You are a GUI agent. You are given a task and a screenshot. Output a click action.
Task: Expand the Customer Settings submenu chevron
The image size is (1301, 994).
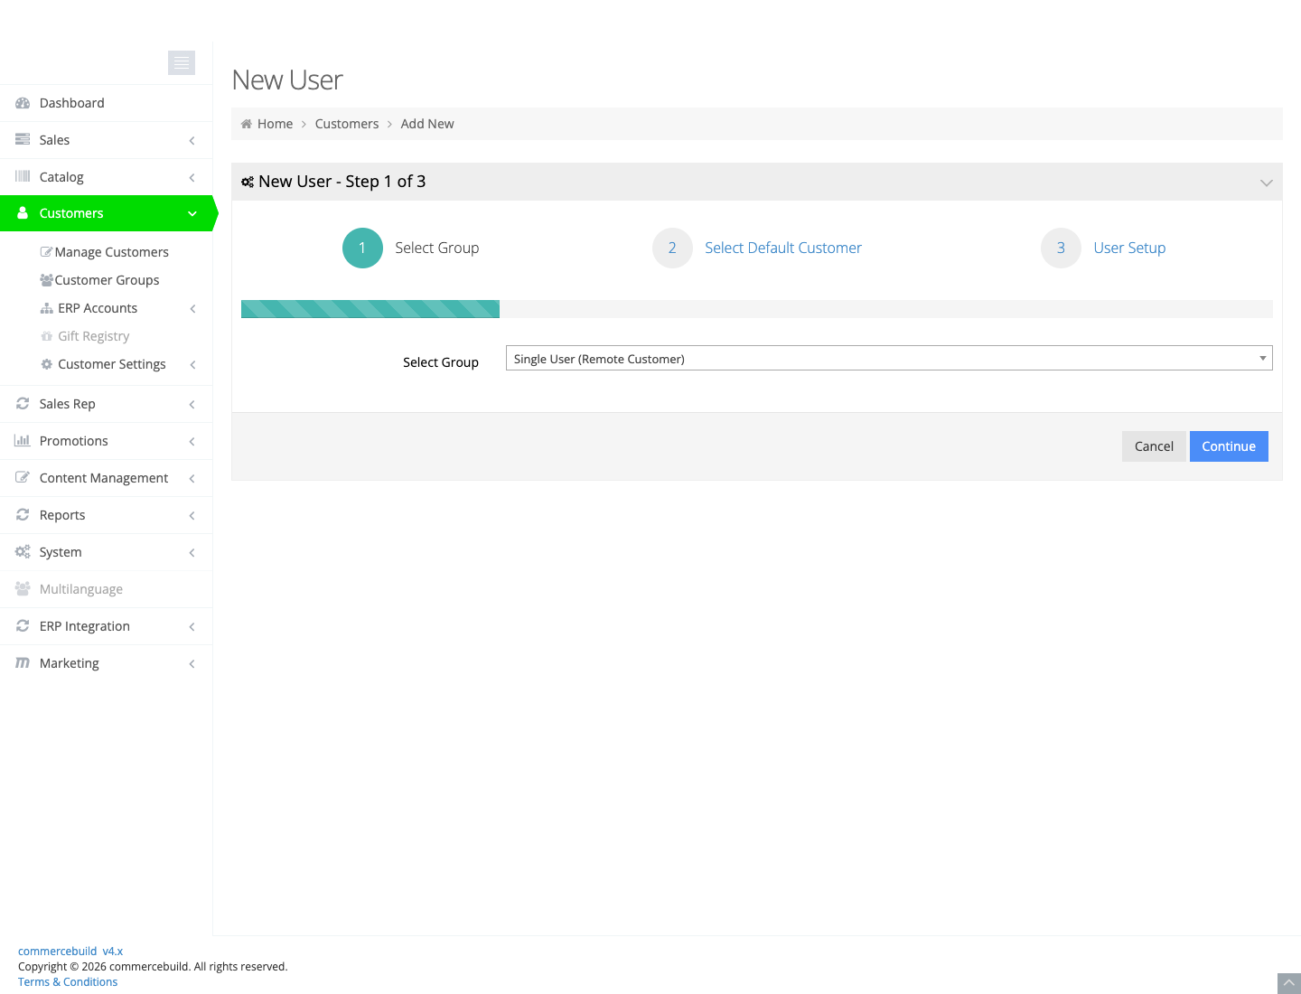point(192,365)
